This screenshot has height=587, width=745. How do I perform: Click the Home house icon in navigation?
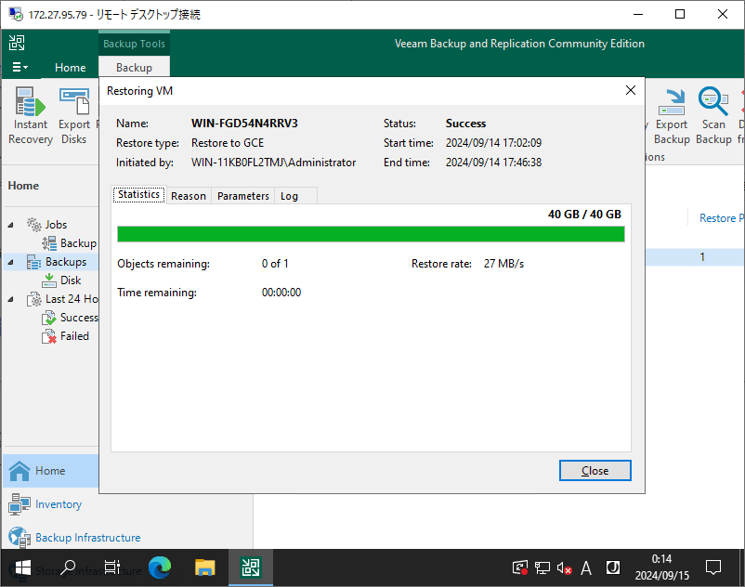point(20,471)
